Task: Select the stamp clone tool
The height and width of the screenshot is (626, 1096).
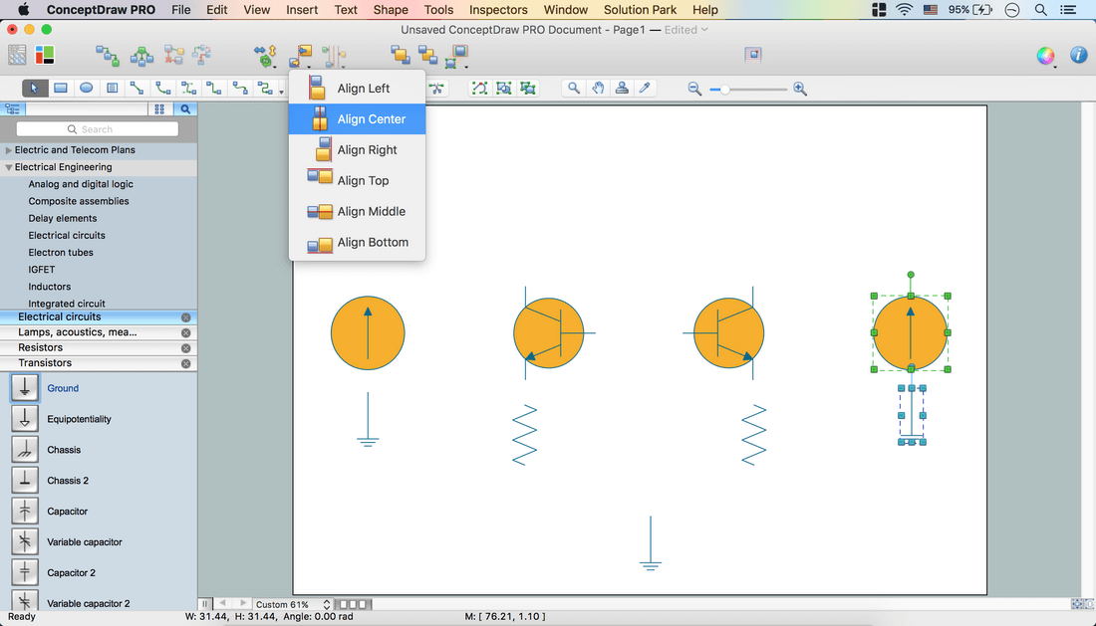Action: click(622, 89)
